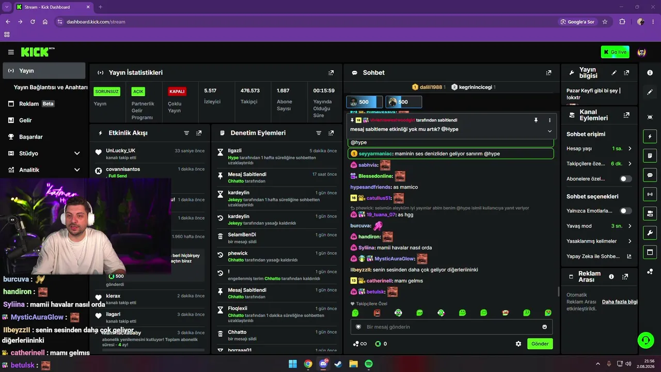Image resolution: width=661 pixels, height=372 pixels.
Task: Unpin the pinned chat message
Action: (x=536, y=120)
